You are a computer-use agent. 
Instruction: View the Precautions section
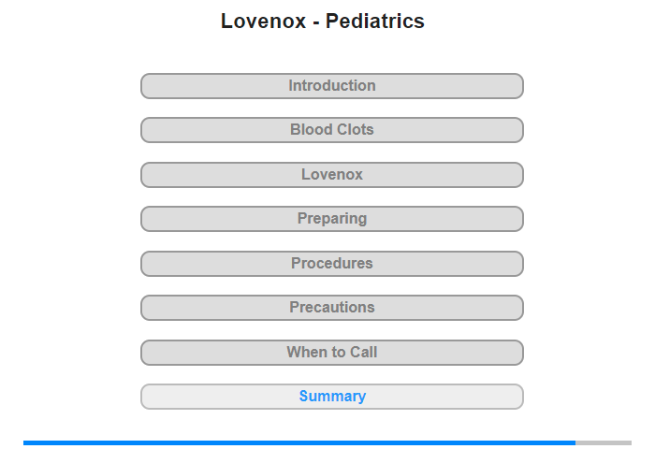[x=331, y=308]
